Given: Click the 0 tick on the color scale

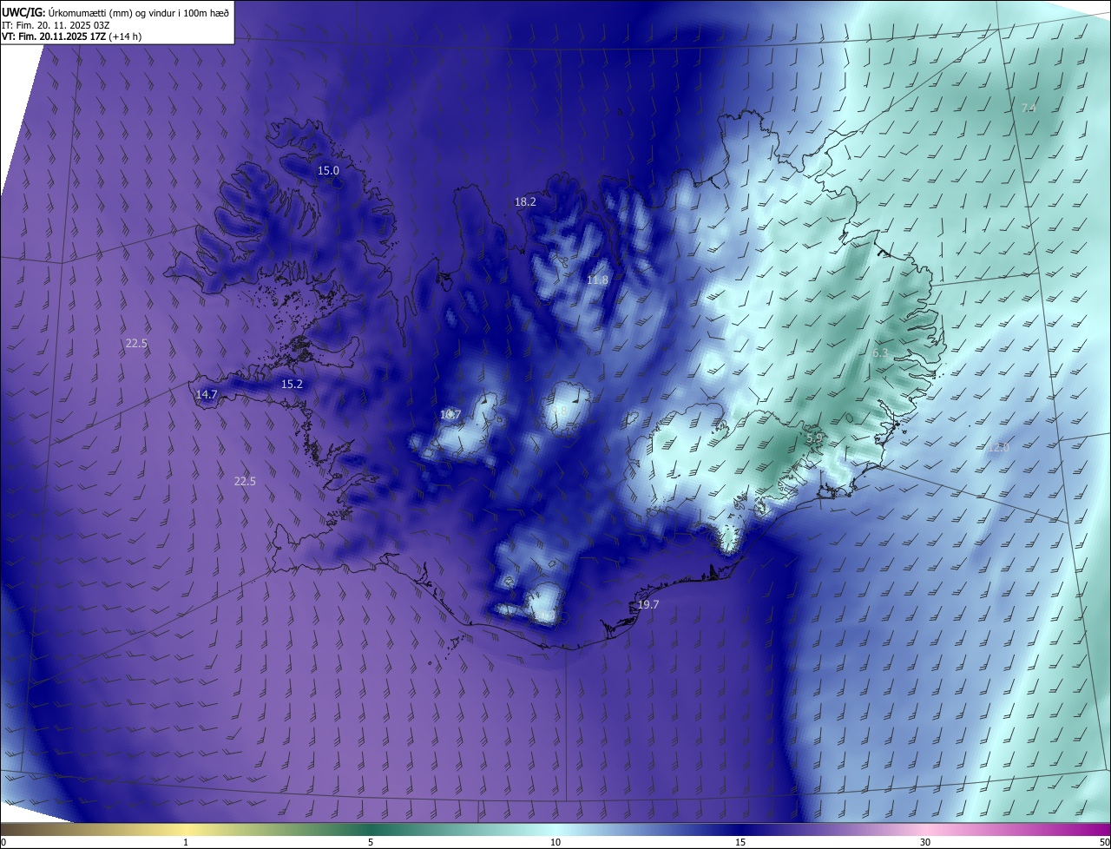Looking at the screenshot, I should pyautogui.click(x=3, y=842).
